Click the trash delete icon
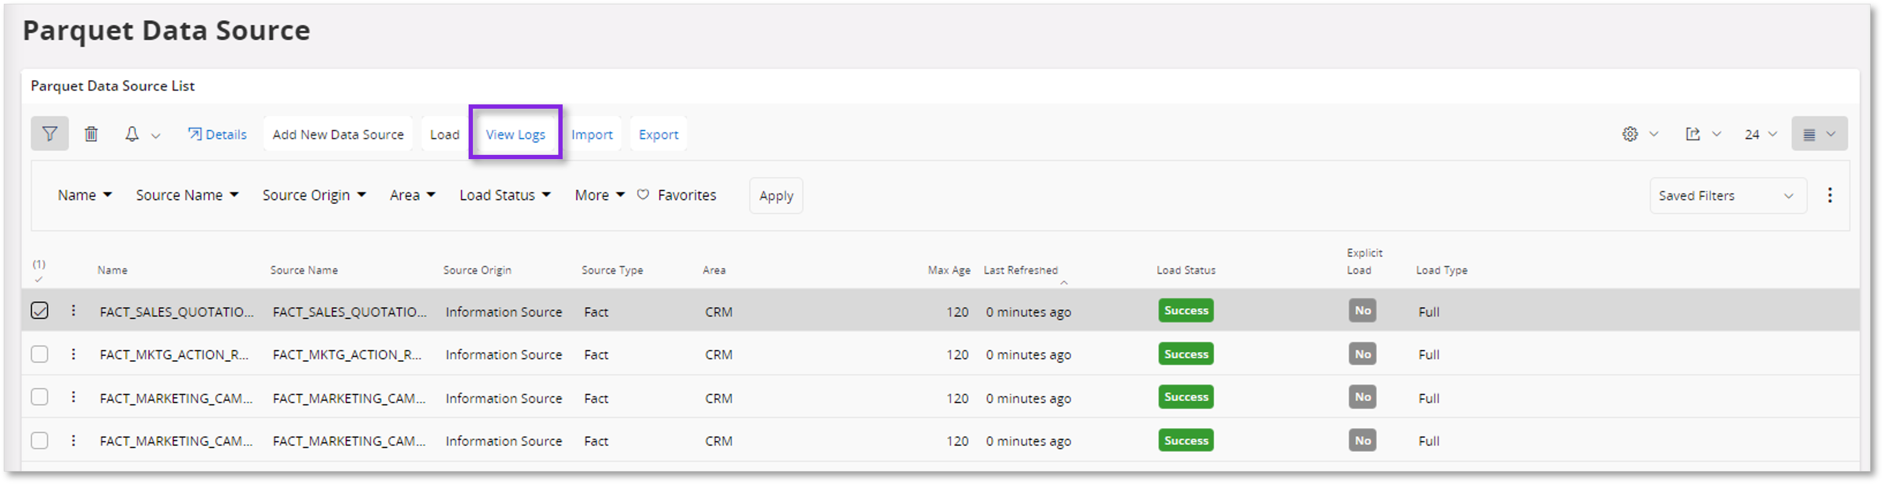 91,134
